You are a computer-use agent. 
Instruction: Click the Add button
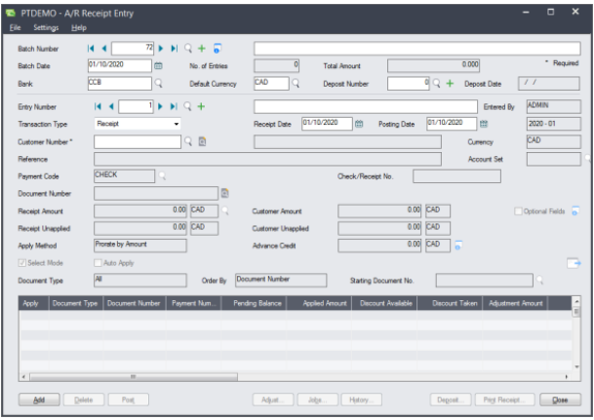tap(39, 400)
